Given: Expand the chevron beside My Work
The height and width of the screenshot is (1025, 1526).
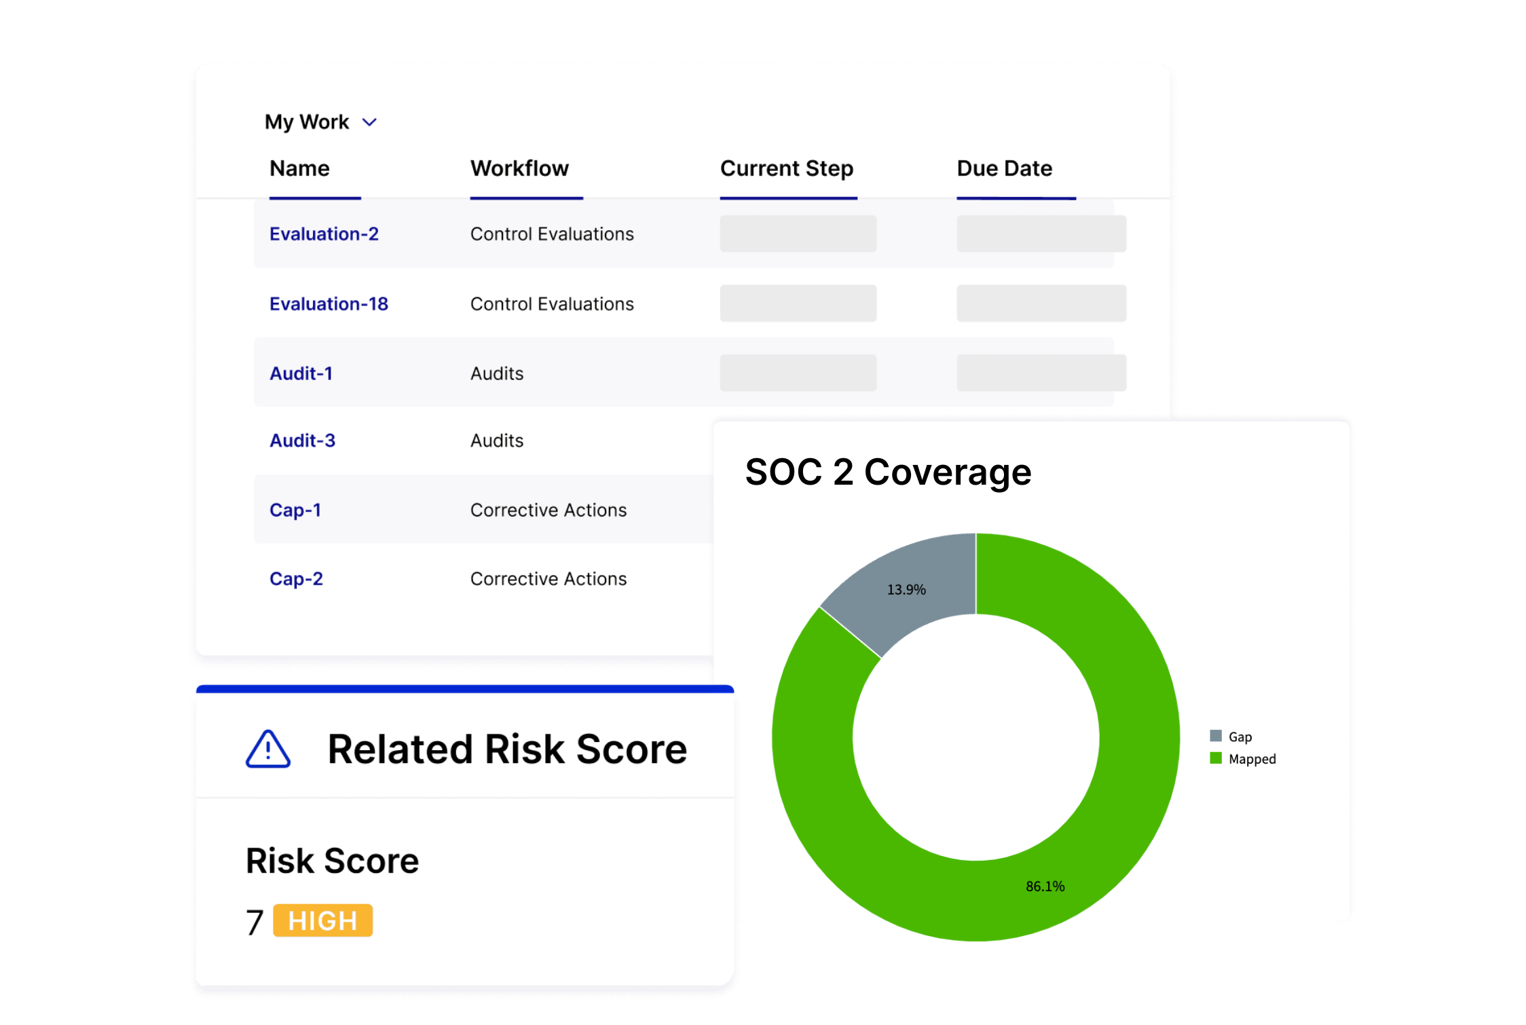Looking at the screenshot, I should pyautogui.click(x=369, y=122).
